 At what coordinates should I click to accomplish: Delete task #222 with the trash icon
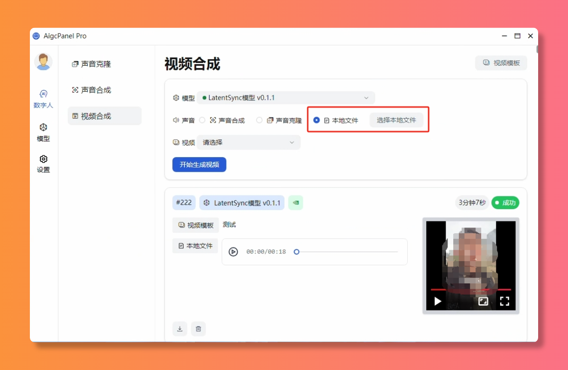click(x=198, y=329)
